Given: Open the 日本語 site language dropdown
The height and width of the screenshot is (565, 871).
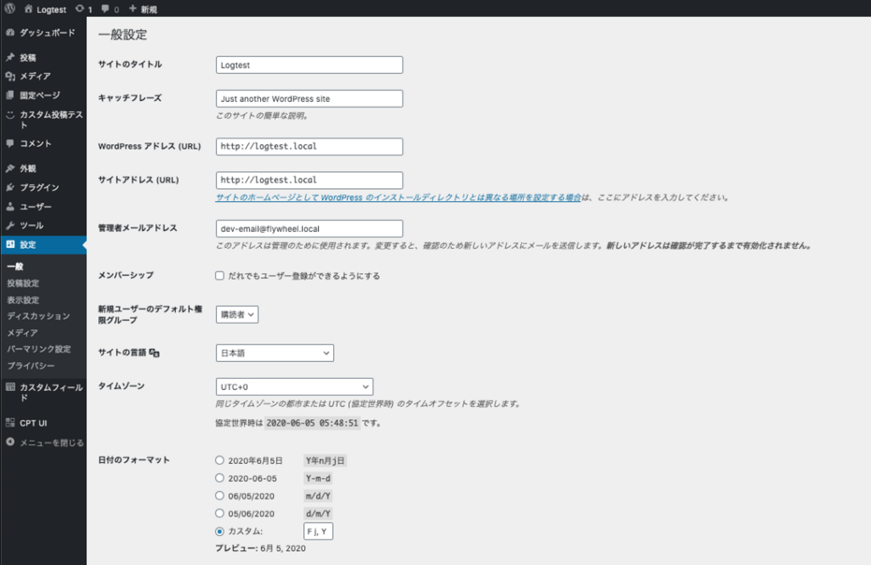Looking at the screenshot, I should tap(275, 353).
